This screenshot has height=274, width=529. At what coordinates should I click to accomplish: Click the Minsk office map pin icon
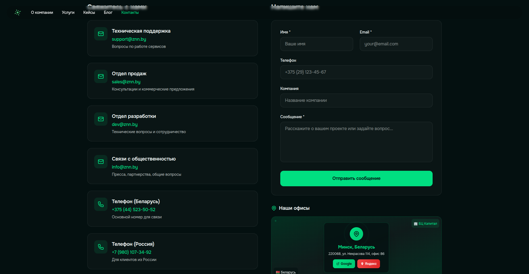356,234
